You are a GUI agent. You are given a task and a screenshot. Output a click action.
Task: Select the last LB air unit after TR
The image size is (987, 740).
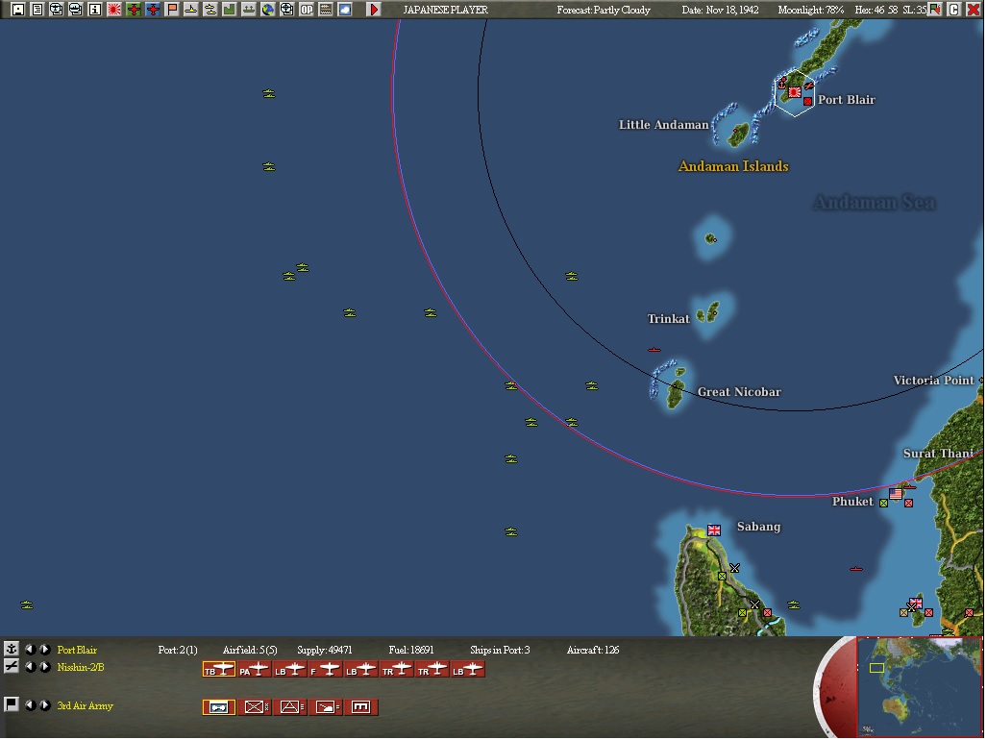point(468,670)
